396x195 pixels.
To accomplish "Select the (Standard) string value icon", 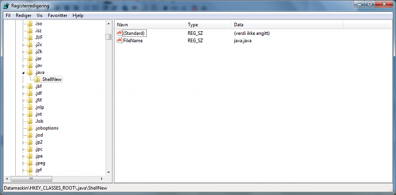I will pyautogui.click(x=119, y=33).
